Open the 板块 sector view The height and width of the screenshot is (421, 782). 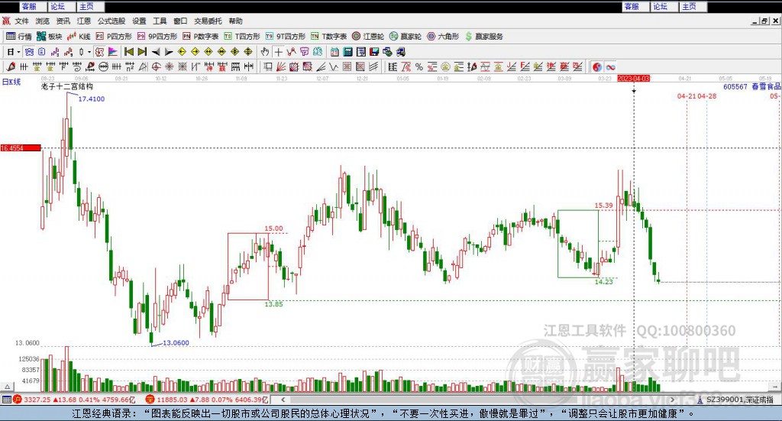point(49,37)
